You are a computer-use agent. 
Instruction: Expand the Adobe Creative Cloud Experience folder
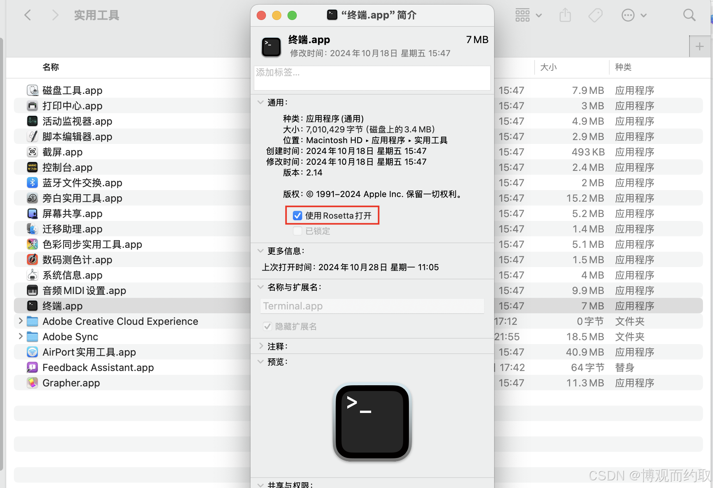pyautogui.click(x=20, y=321)
